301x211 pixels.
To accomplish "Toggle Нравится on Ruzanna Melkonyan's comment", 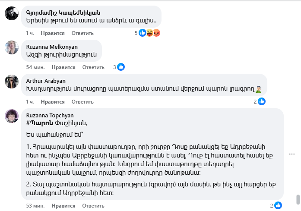I will [x=63, y=67].
